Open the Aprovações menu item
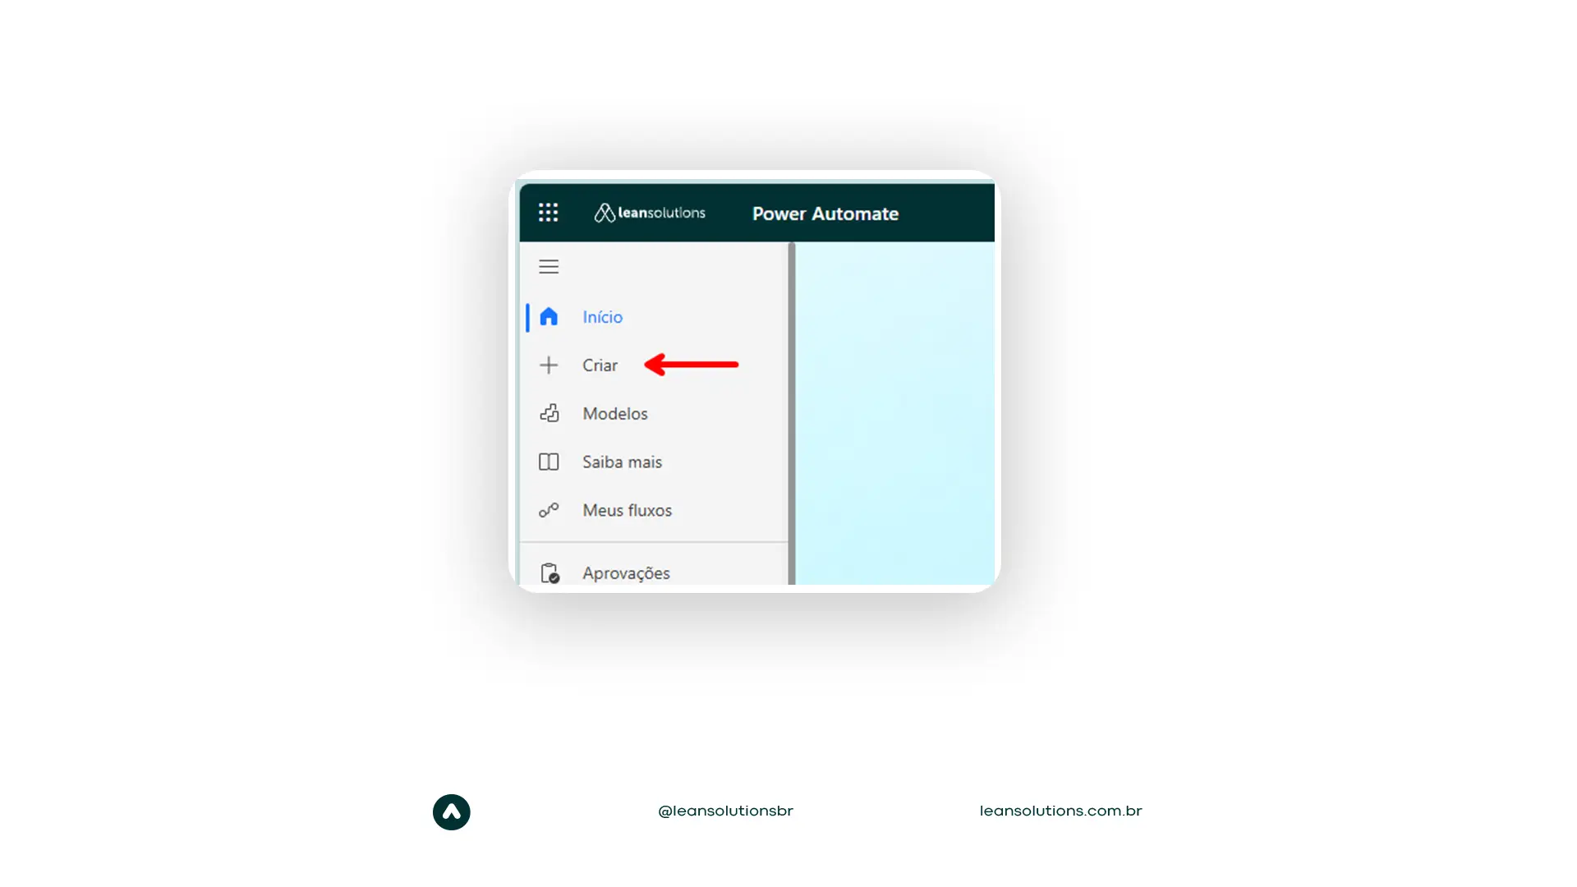The image size is (1577, 887). (x=626, y=573)
